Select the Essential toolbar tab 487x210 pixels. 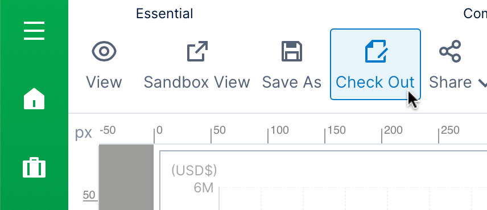point(164,14)
